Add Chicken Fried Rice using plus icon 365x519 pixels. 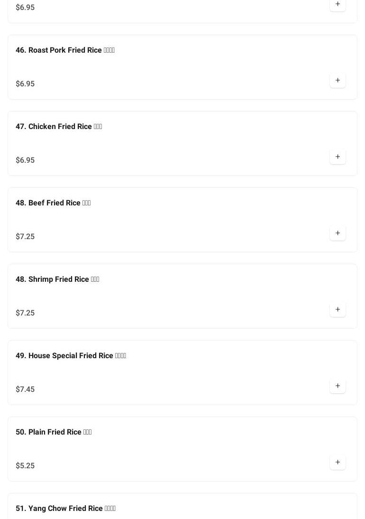(338, 157)
